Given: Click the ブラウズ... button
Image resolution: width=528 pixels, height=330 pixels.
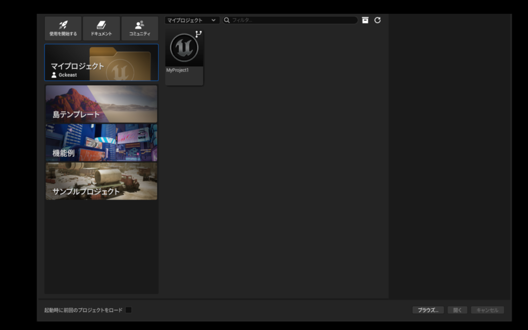Looking at the screenshot, I should (x=428, y=310).
